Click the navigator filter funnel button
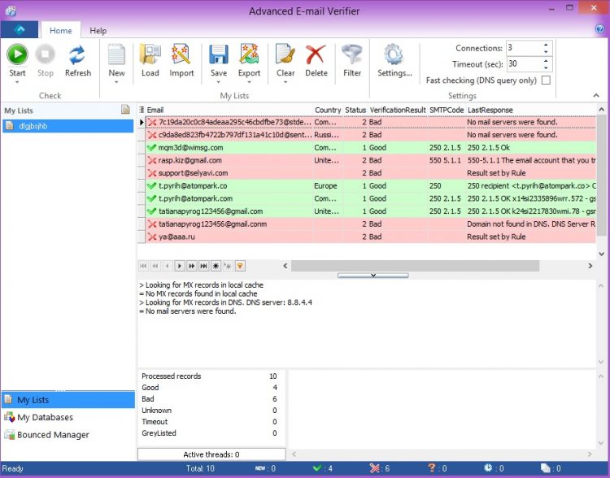 pos(240,266)
